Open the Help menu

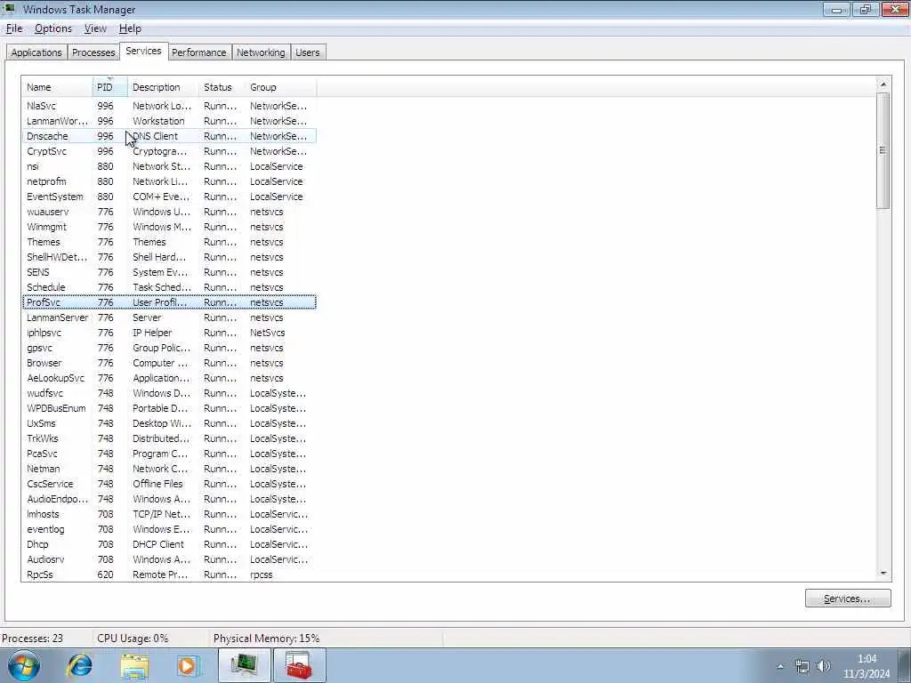[130, 28]
